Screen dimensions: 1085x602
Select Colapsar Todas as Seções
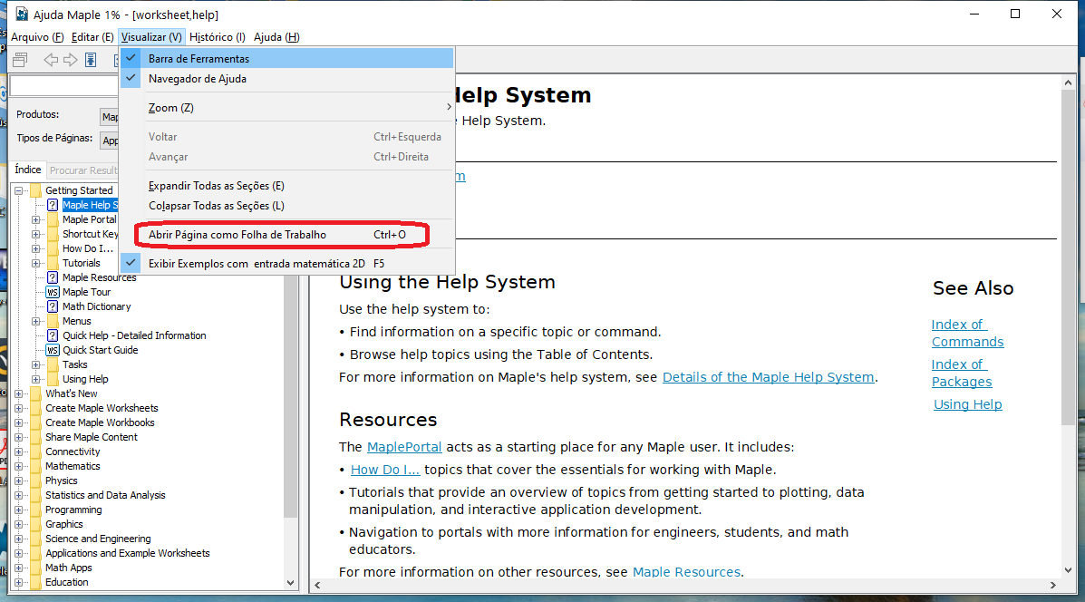click(287, 206)
